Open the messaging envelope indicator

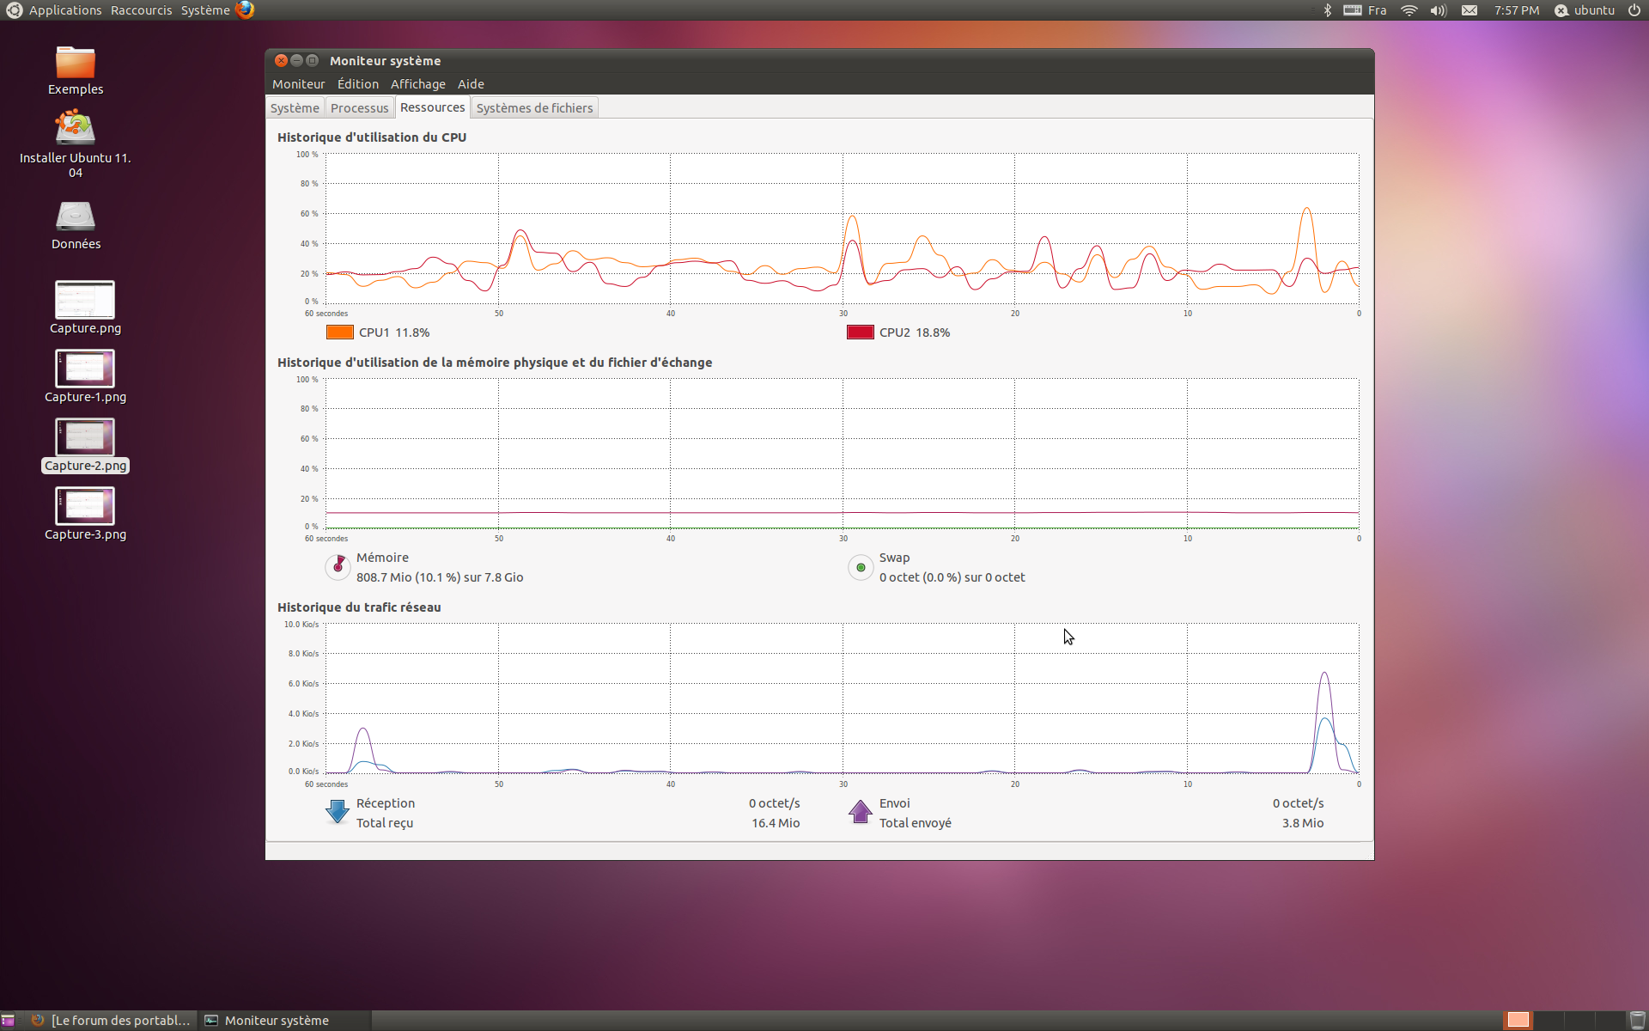[1469, 10]
